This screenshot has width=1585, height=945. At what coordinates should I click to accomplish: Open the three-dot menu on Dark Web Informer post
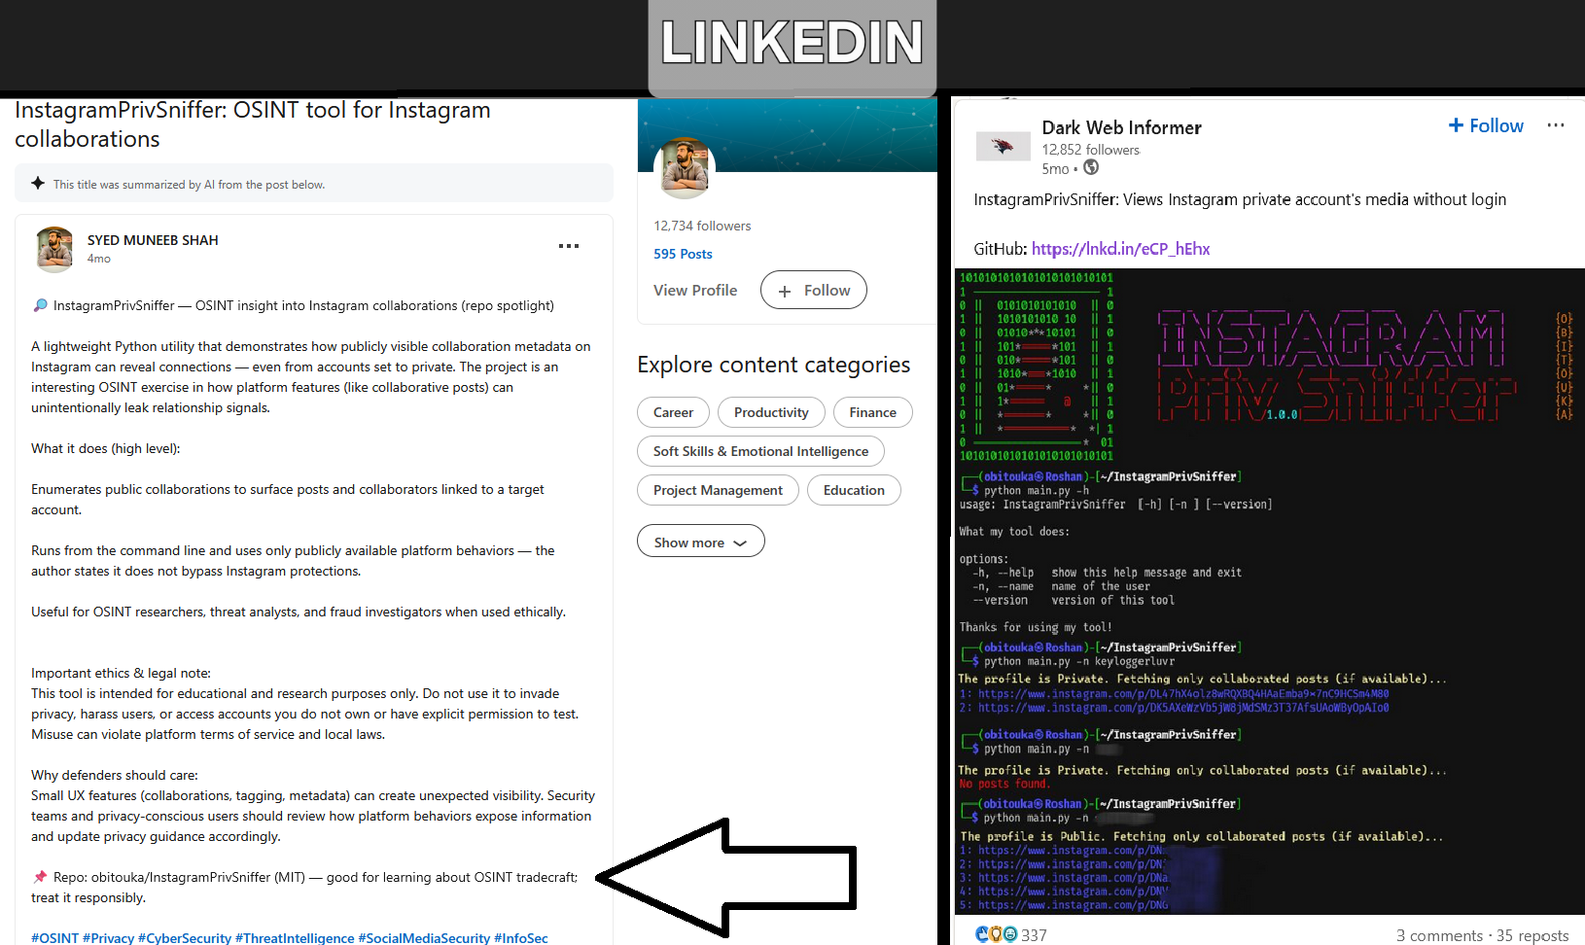pyautogui.click(x=1555, y=125)
